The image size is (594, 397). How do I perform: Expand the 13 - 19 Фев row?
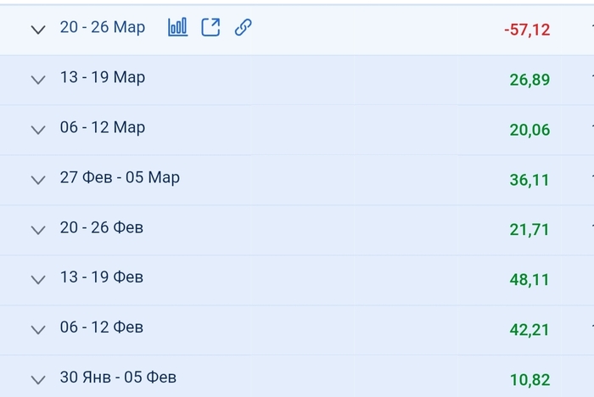click(x=37, y=279)
